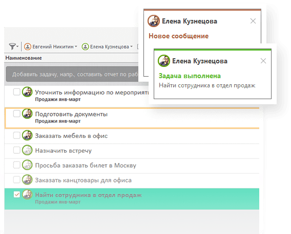
Task: Expand the Евгений Никитин dropdown arrow
Action: click(76, 46)
